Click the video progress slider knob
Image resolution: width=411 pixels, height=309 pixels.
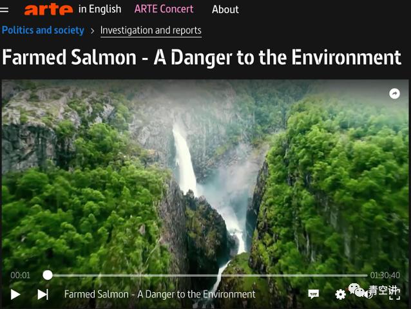click(x=48, y=276)
